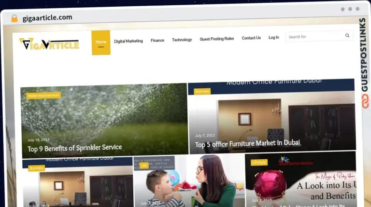This screenshot has height=207, width=371.
Task: Open the Finance category menu
Action: (157, 41)
